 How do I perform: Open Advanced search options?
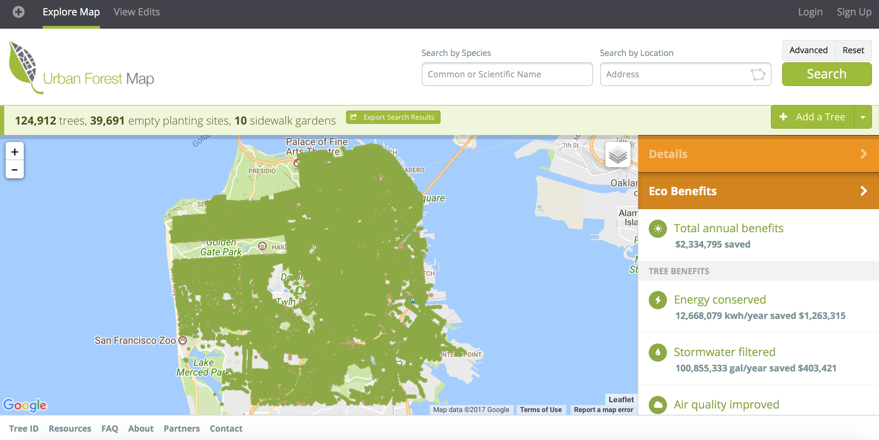[808, 50]
